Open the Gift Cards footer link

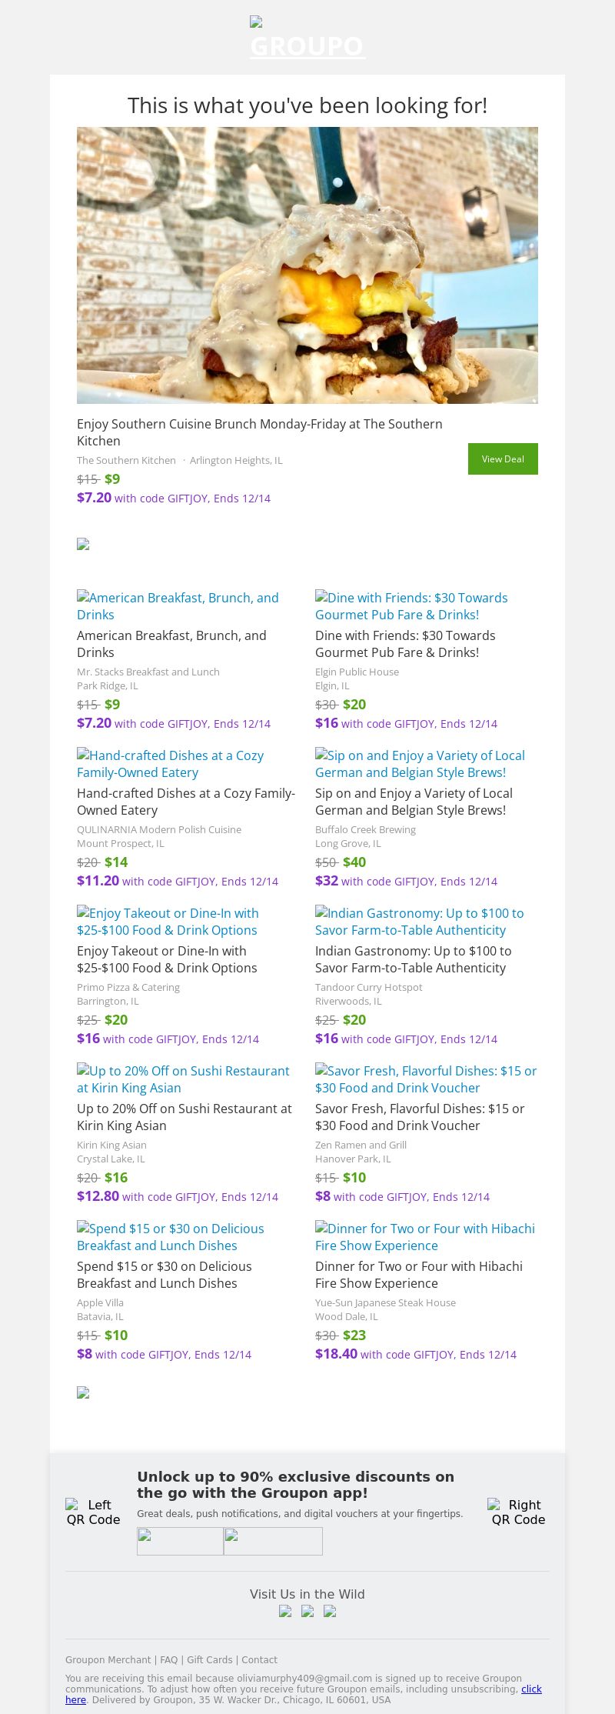[209, 1660]
